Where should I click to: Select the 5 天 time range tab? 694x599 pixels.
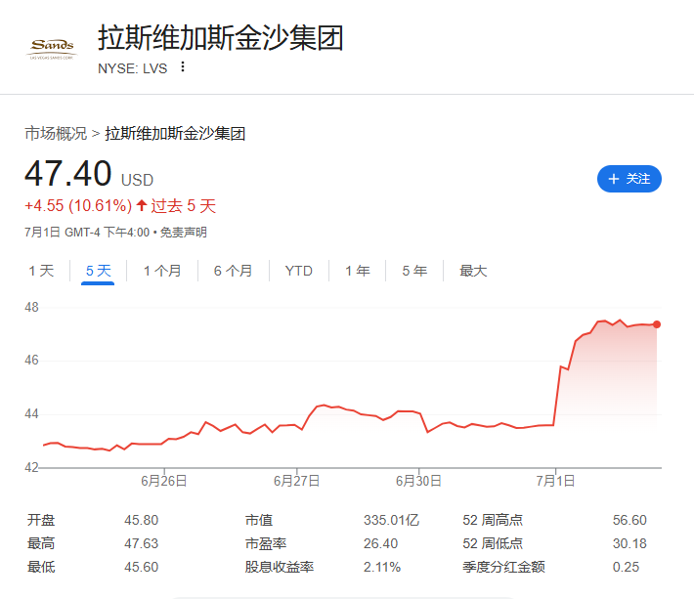pos(98,271)
